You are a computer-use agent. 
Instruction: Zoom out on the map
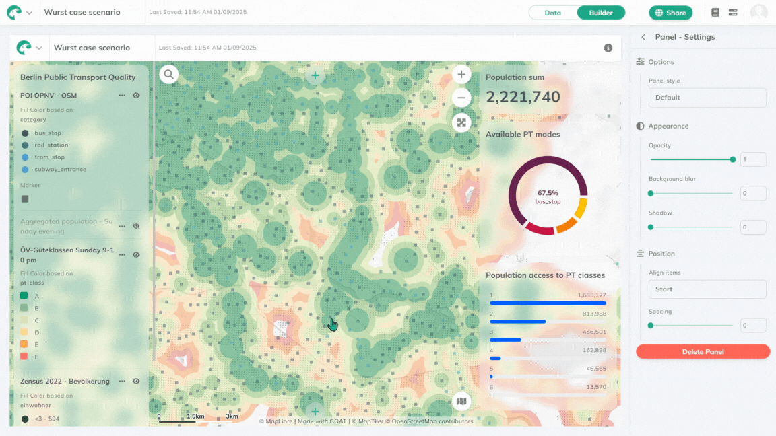[x=461, y=98]
